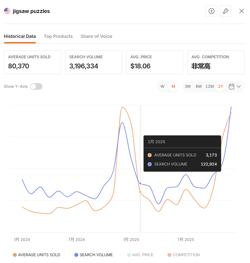Set range to 6M
250x263 pixels.
199,86
